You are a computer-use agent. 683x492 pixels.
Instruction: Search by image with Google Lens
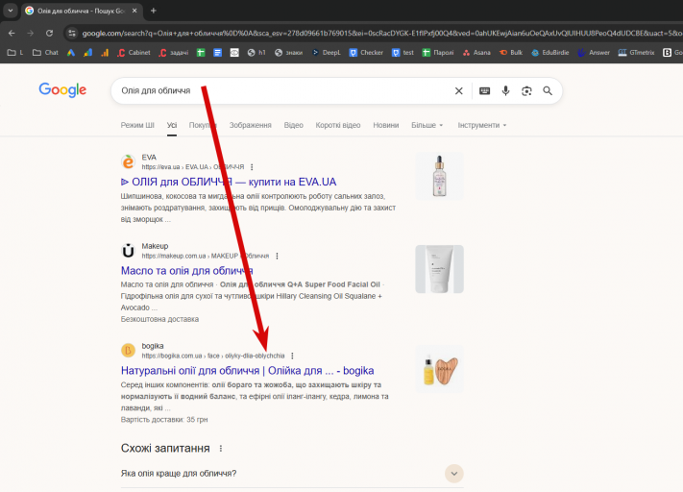pos(526,90)
